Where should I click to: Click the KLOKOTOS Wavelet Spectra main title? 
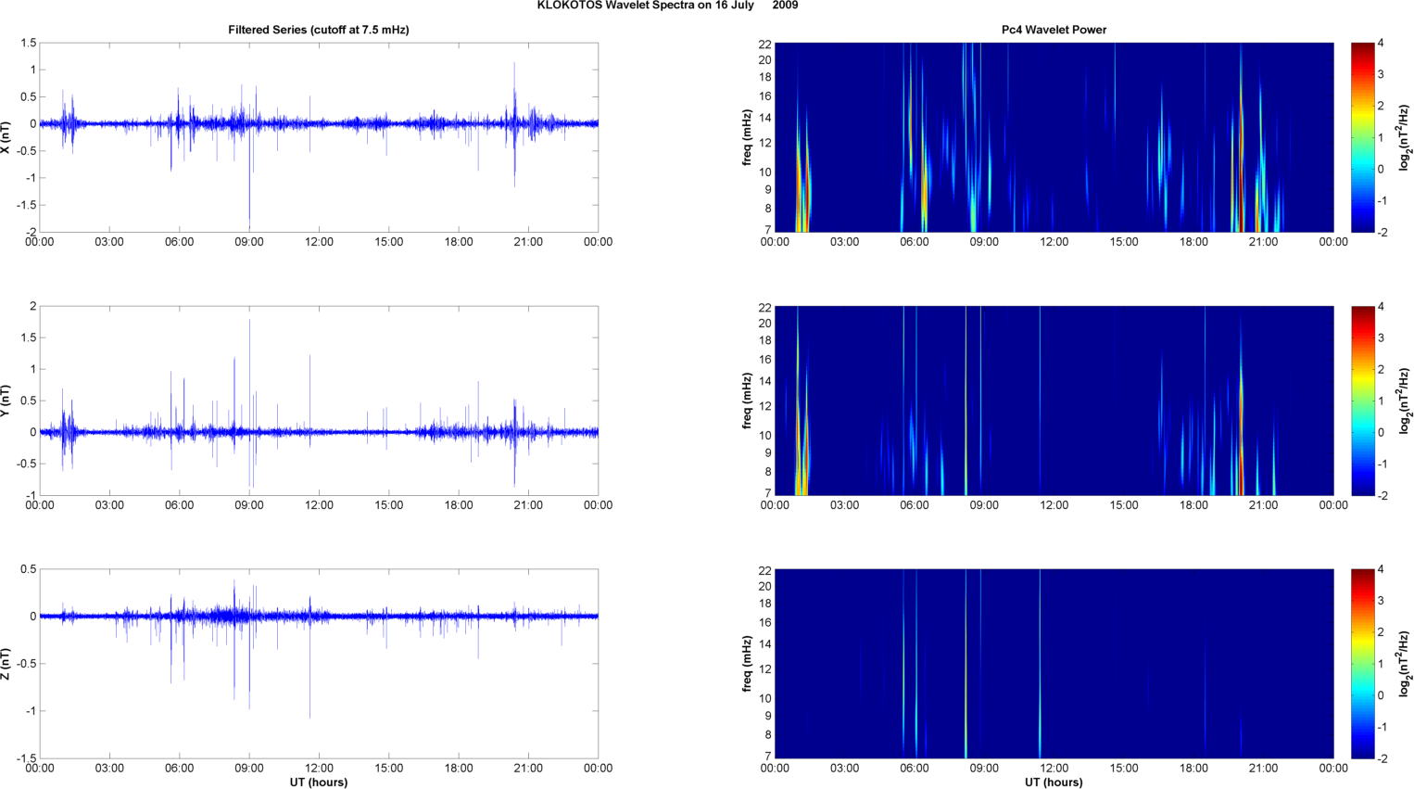click(x=666, y=6)
